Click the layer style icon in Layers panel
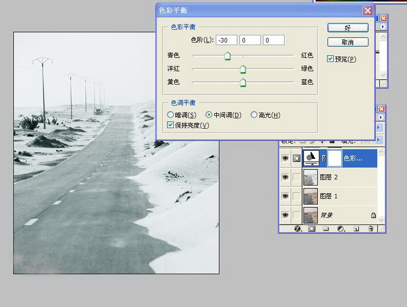This screenshot has width=407, height=307. (x=297, y=229)
